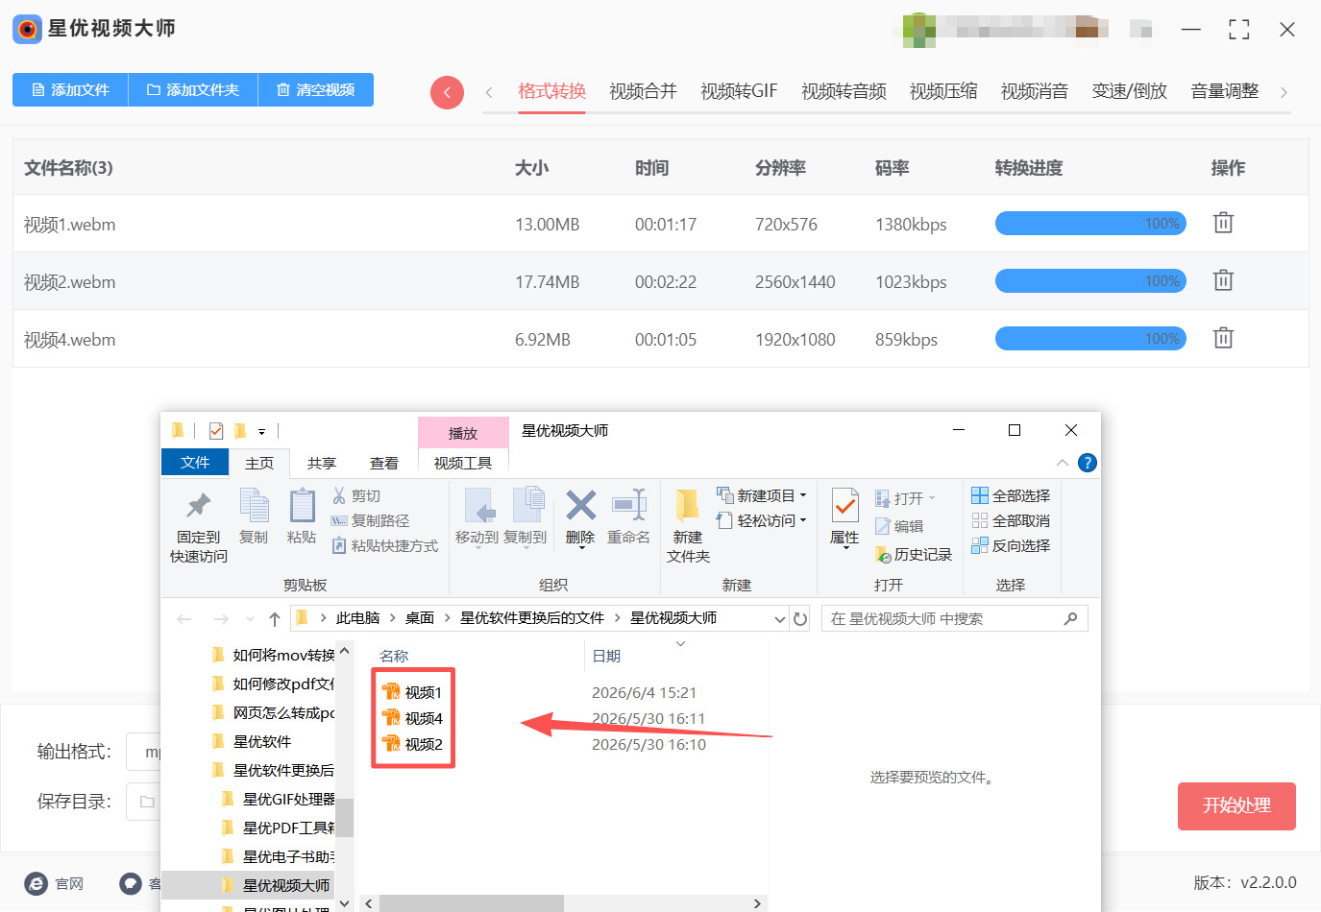Select the 视频2 file in Explorer
1321x912 pixels.
pos(412,744)
